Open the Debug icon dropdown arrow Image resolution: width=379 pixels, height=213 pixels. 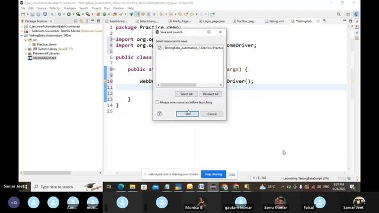64,14
